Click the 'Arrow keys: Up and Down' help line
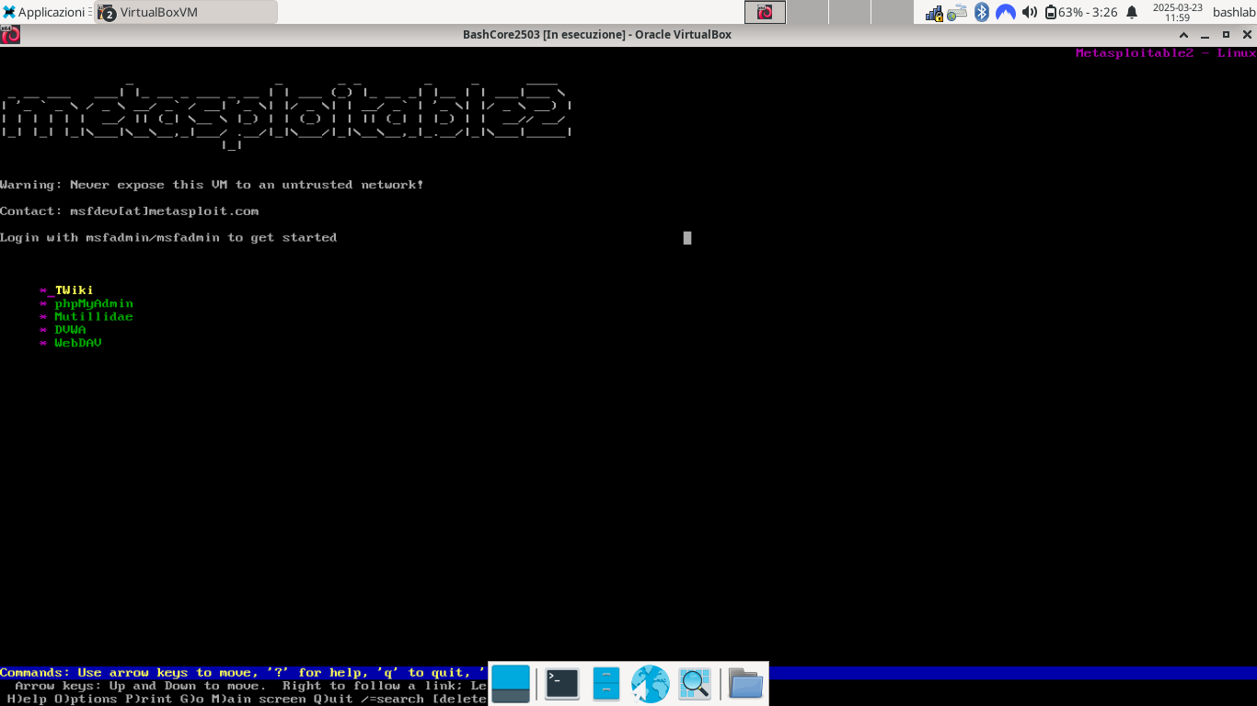This screenshot has height=706, width=1257. tap(250, 686)
